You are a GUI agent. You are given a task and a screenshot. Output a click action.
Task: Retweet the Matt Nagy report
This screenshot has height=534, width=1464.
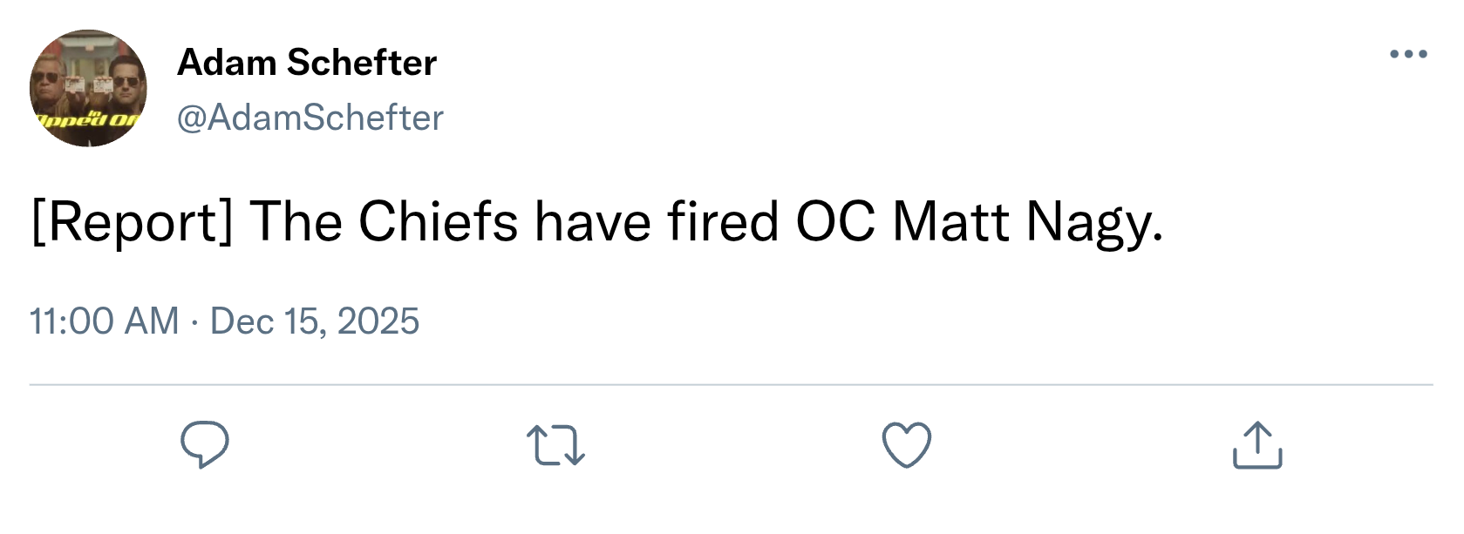click(556, 445)
